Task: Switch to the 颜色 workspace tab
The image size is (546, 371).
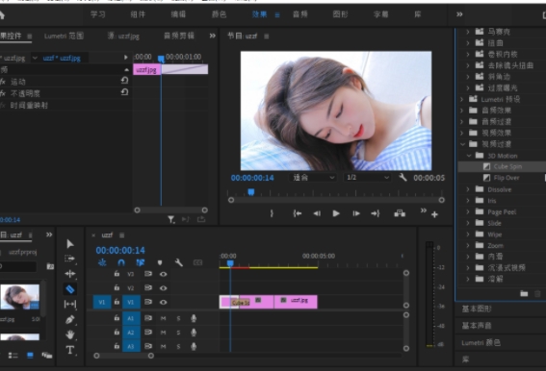Action: 219,14
